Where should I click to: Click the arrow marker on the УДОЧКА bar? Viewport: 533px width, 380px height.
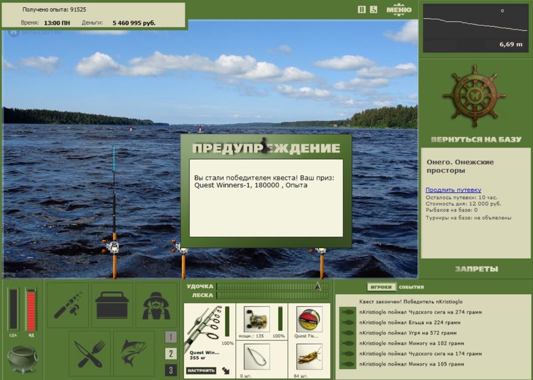(x=318, y=286)
